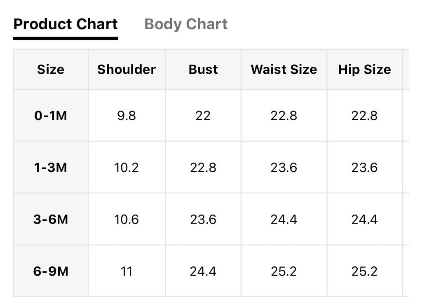
Task: Click the 10.6 shoulder value cell
Action: (x=127, y=219)
